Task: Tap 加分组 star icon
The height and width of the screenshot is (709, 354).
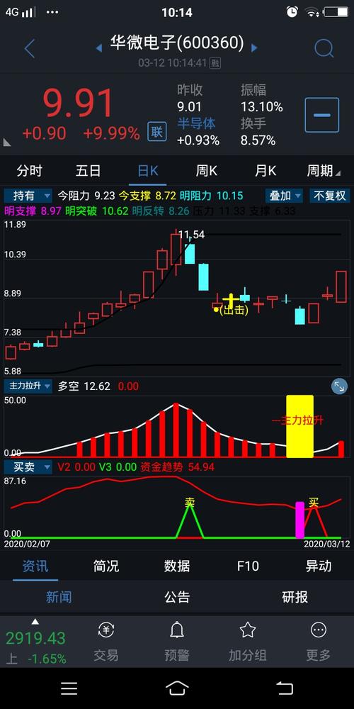Action: pyautogui.click(x=247, y=630)
